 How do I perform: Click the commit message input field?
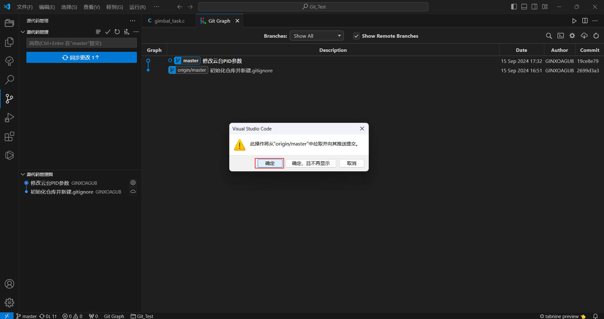81,43
